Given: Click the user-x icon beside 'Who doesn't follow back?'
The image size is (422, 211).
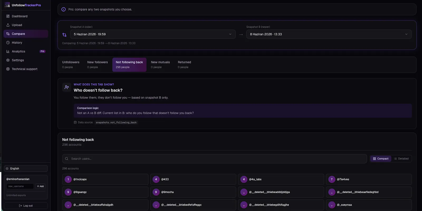Looking at the screenshot, I should (x=67, y=87).
